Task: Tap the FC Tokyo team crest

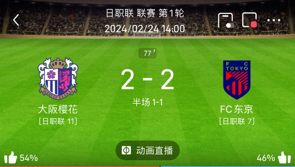Action: coord(237,80)
